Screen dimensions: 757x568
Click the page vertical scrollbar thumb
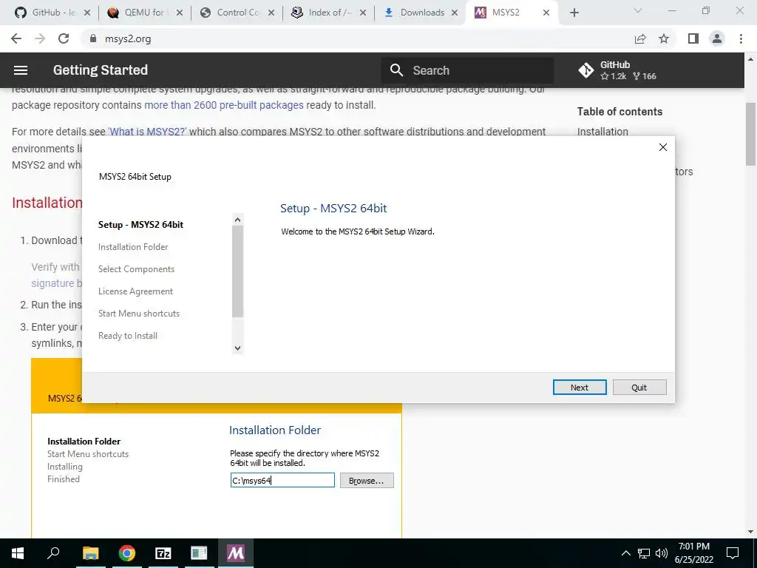point(751,134)
